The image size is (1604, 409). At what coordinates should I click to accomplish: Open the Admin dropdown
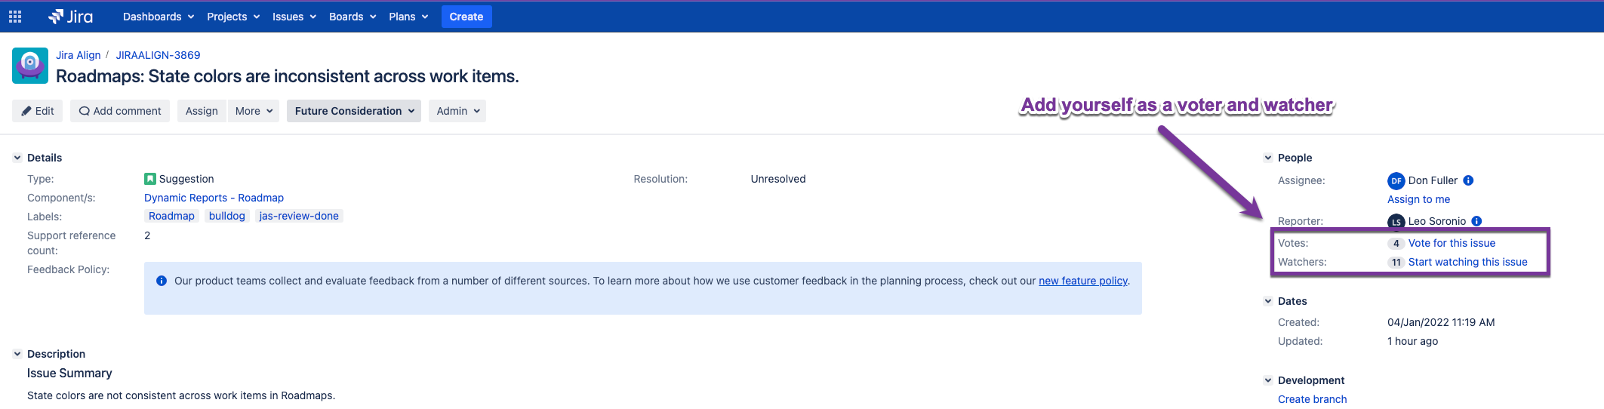pyautogui.click(x=457, y=111)
